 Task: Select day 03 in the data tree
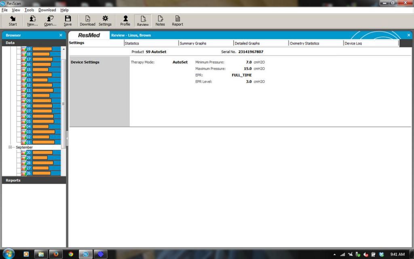41,132
